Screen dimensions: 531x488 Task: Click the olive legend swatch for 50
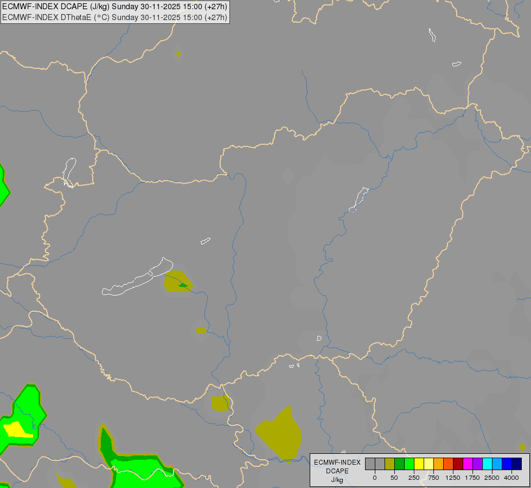(x=389, y=464)
